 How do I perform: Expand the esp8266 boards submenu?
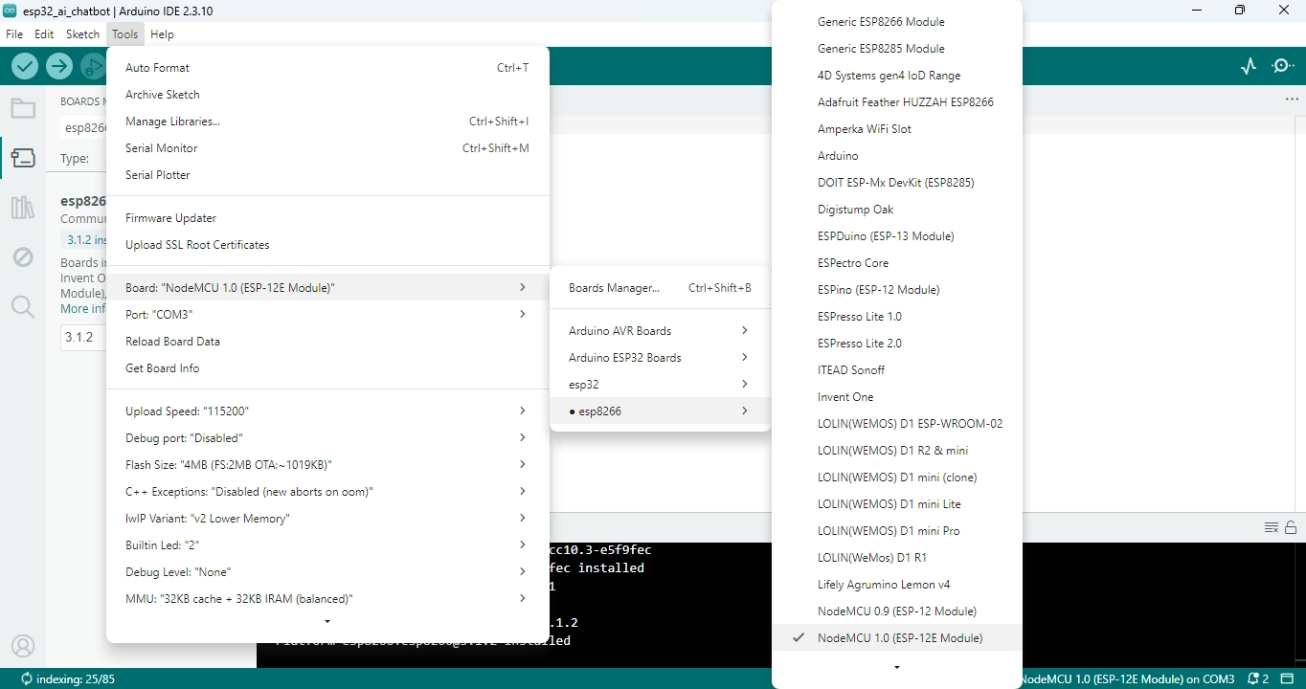(x=660, y=411)
